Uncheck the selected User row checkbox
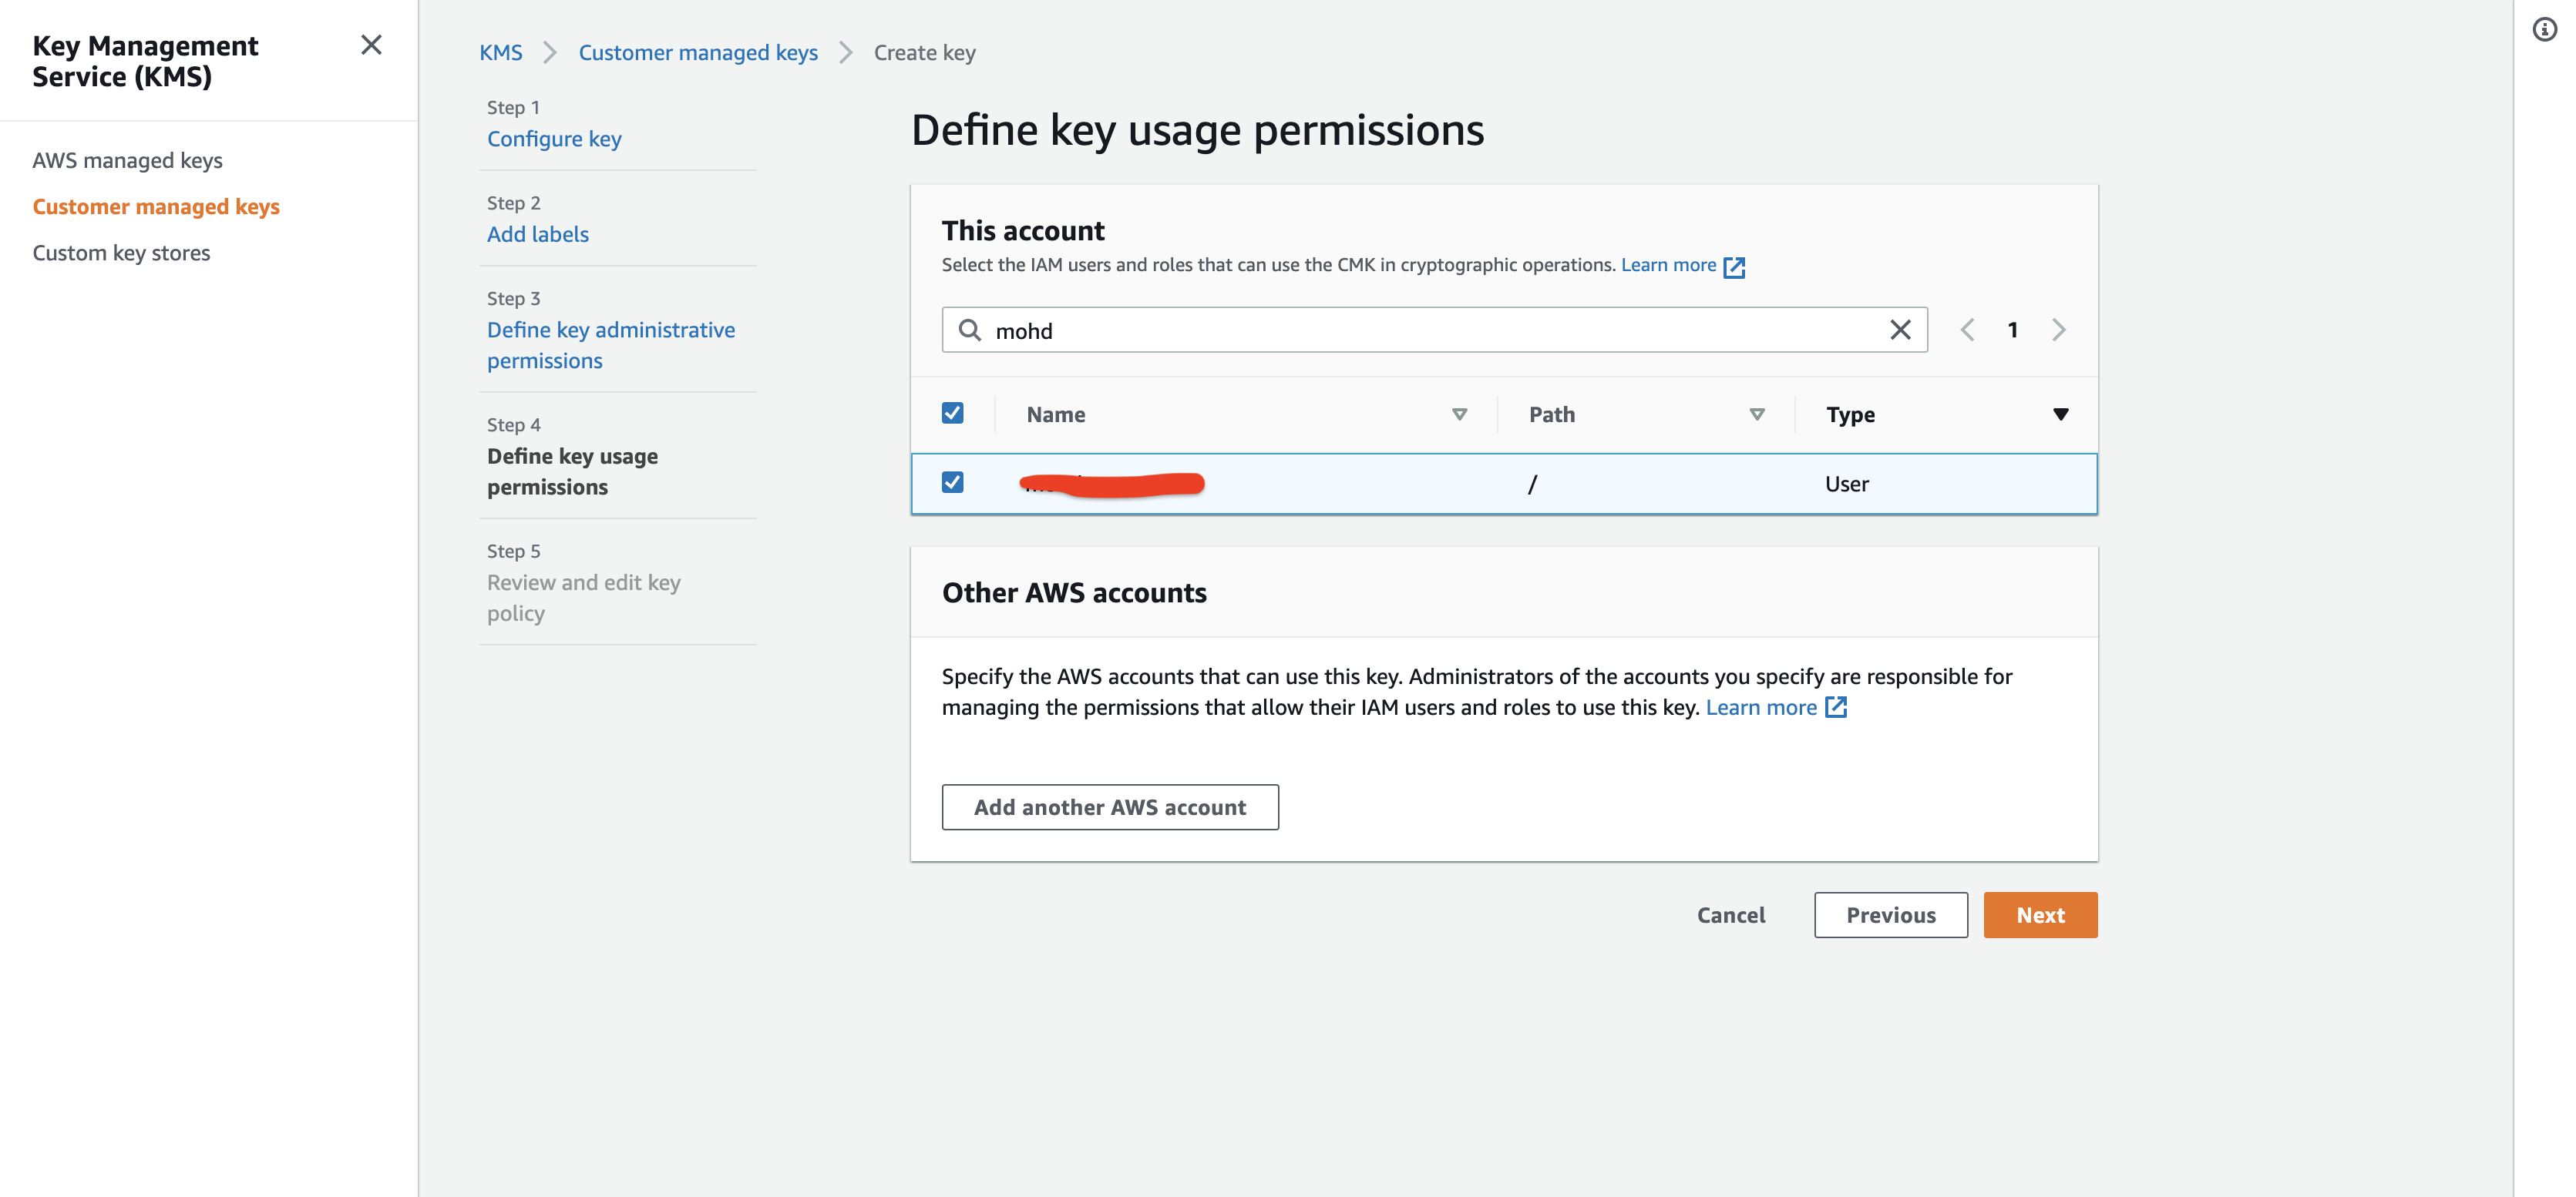The image size is (2576, 1197). click(953, 483)
